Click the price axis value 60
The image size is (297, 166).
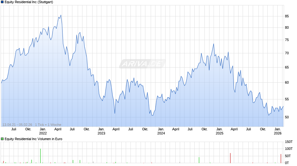287,83
